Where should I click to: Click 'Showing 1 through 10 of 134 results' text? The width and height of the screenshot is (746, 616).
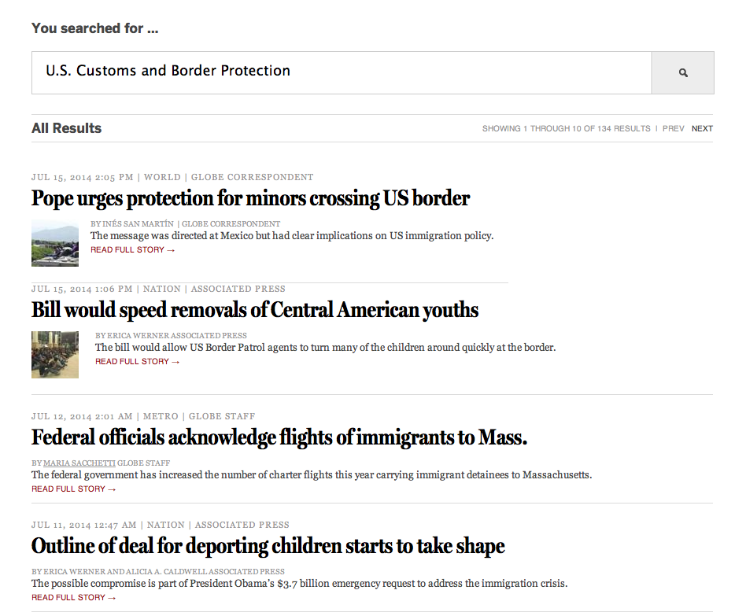[x=566, y=128]
